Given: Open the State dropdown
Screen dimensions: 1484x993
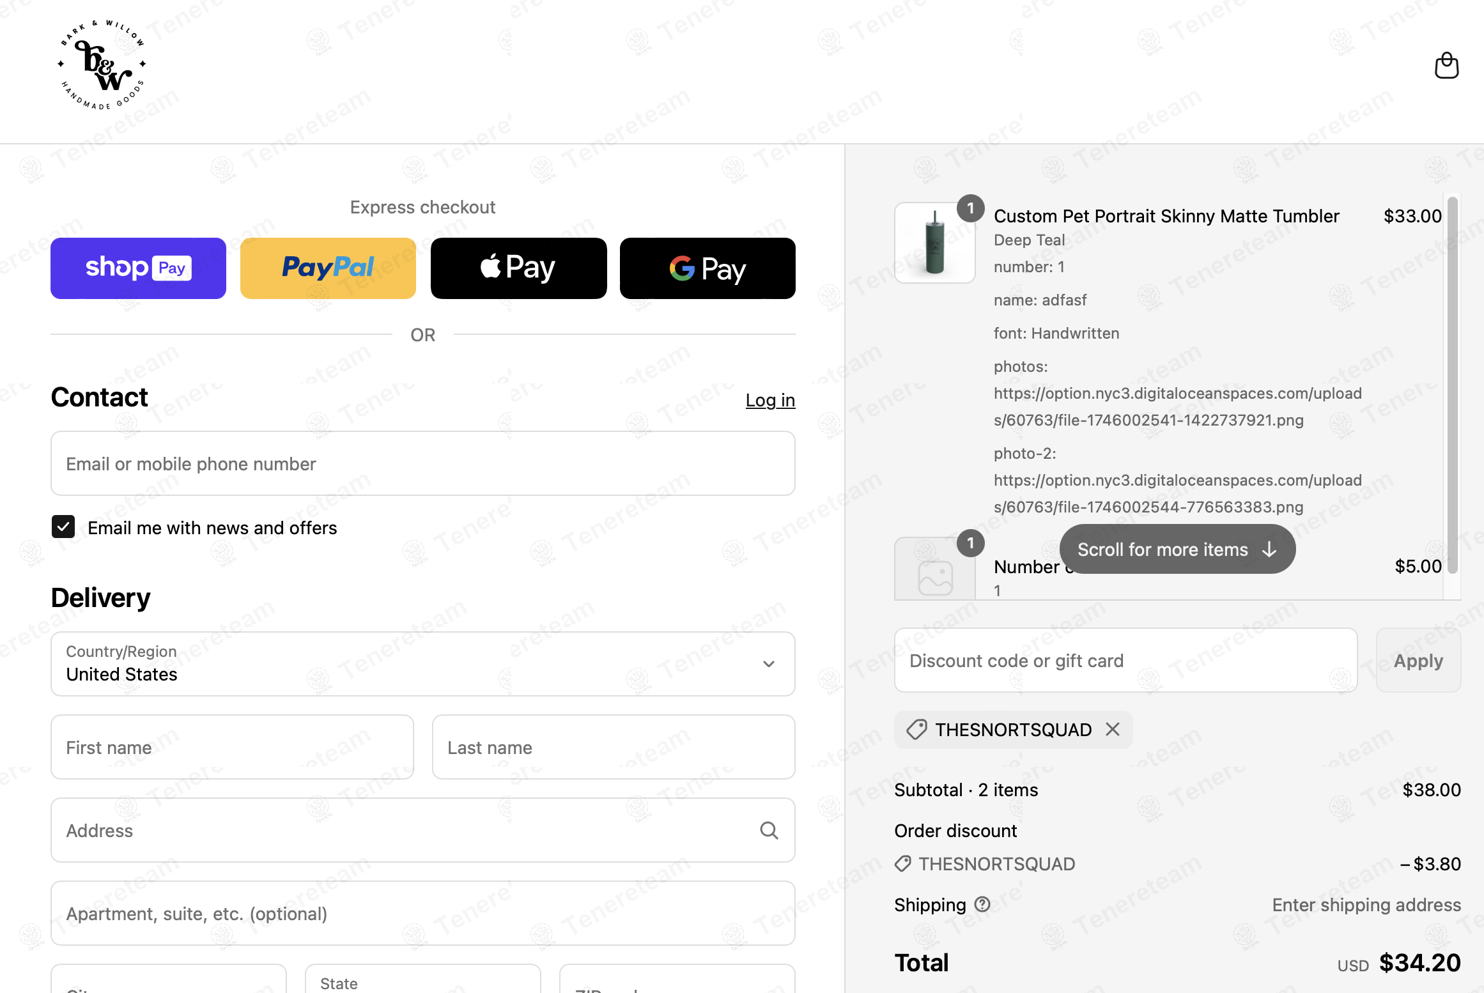Looking at the screenshot, I should tap(422, 981).
